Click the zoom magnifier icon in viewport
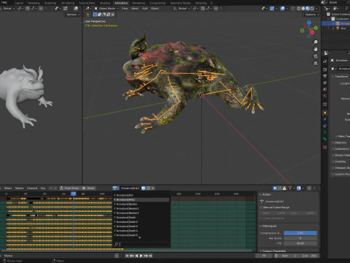The height and width of the screenshot is (263, 350). pos(316,42)
